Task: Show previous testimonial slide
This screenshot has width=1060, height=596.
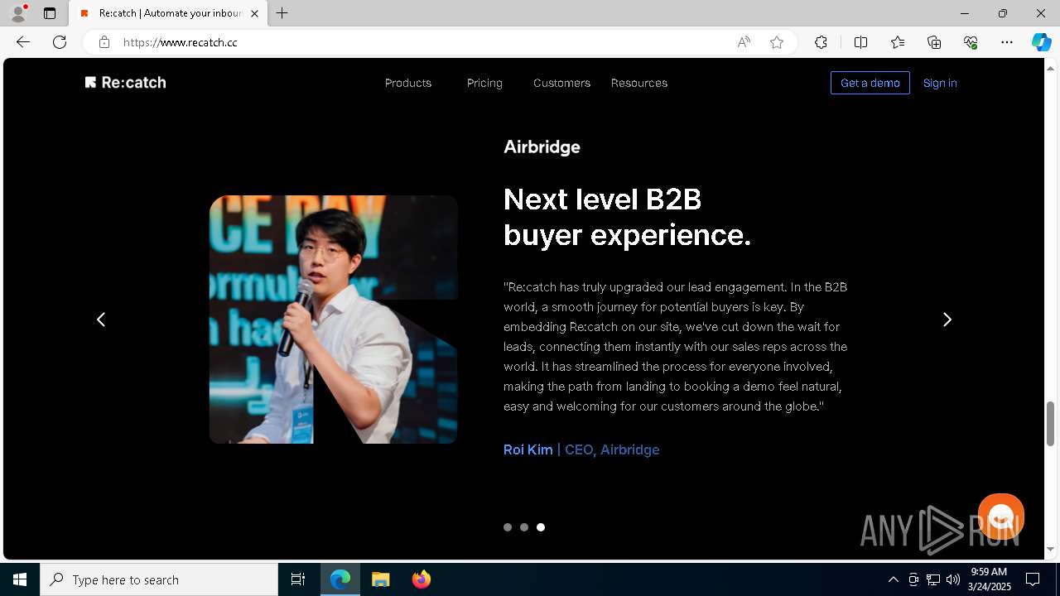Action: pos(101,320)
